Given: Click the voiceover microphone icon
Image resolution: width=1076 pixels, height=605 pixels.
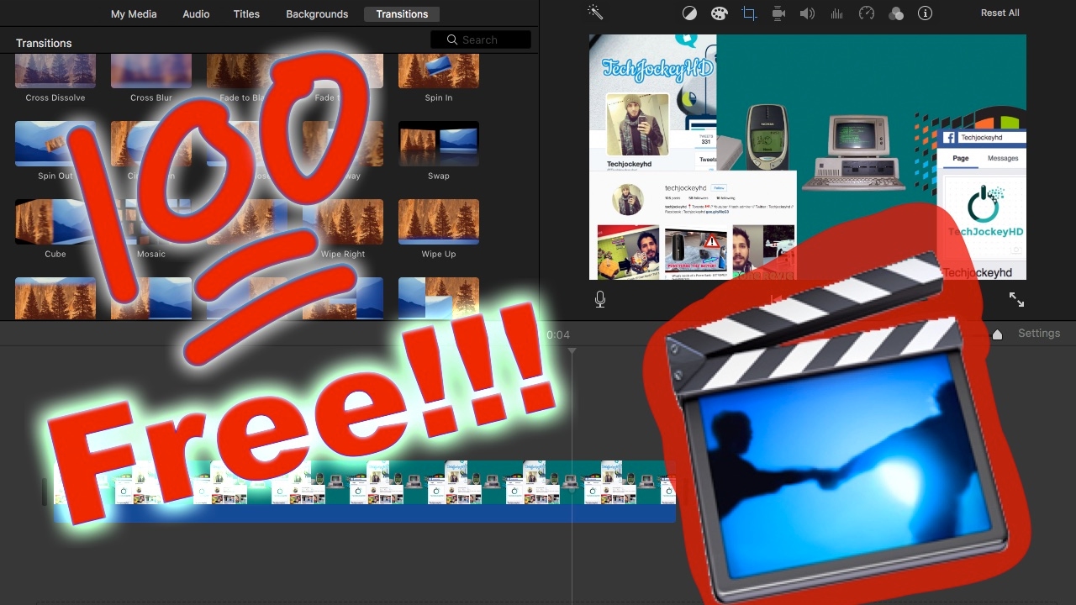Looking at the screenshot, I should [x=600, y=299].
